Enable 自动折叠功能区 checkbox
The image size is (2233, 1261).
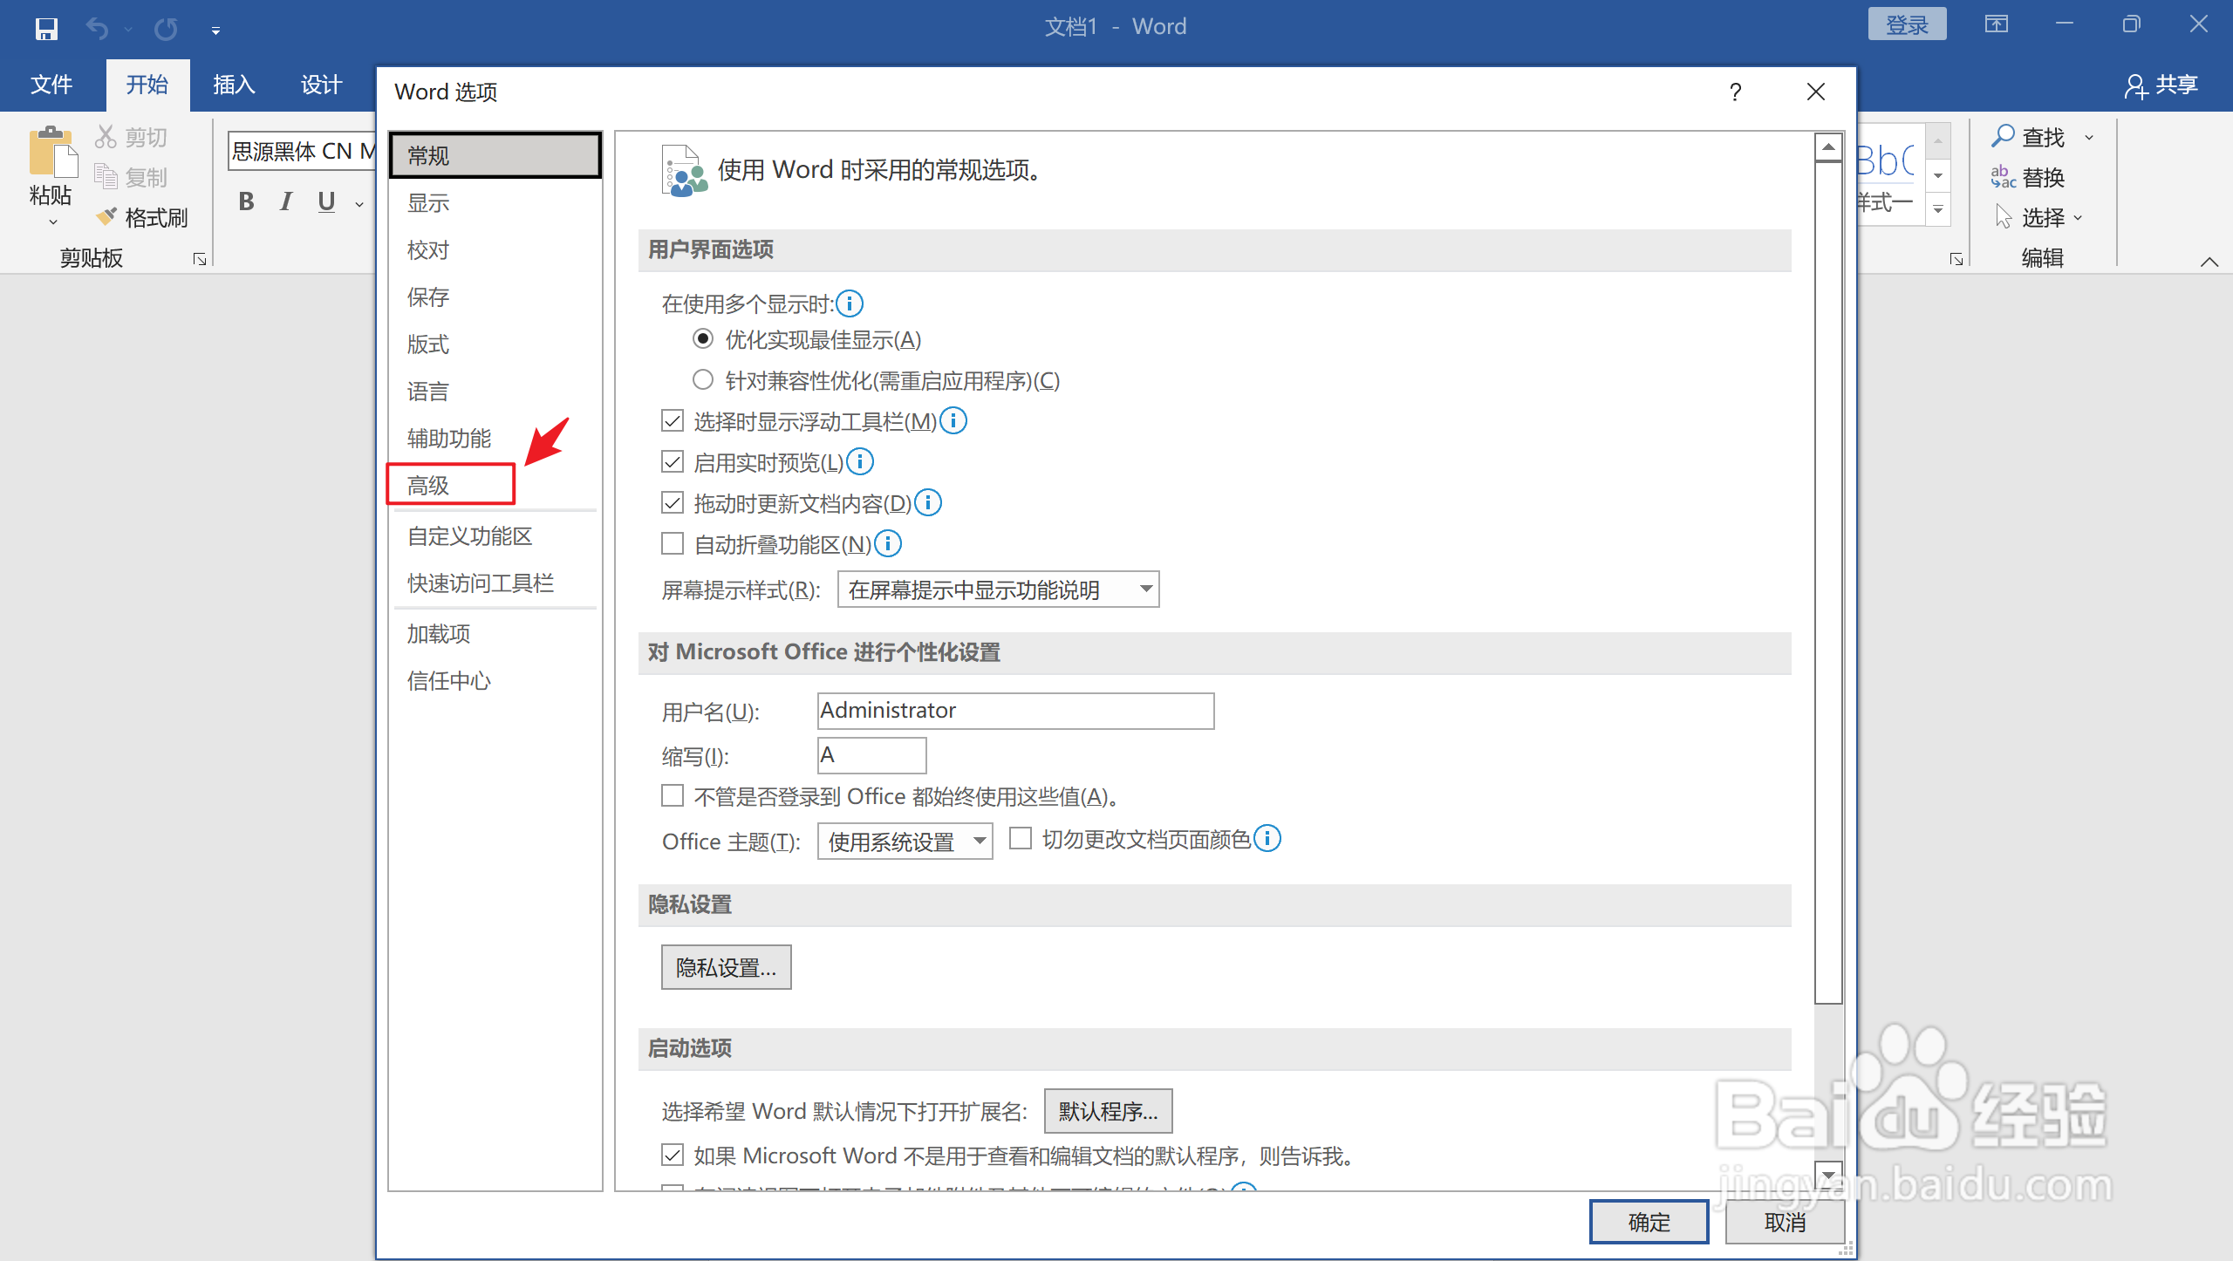coord(673,543)
